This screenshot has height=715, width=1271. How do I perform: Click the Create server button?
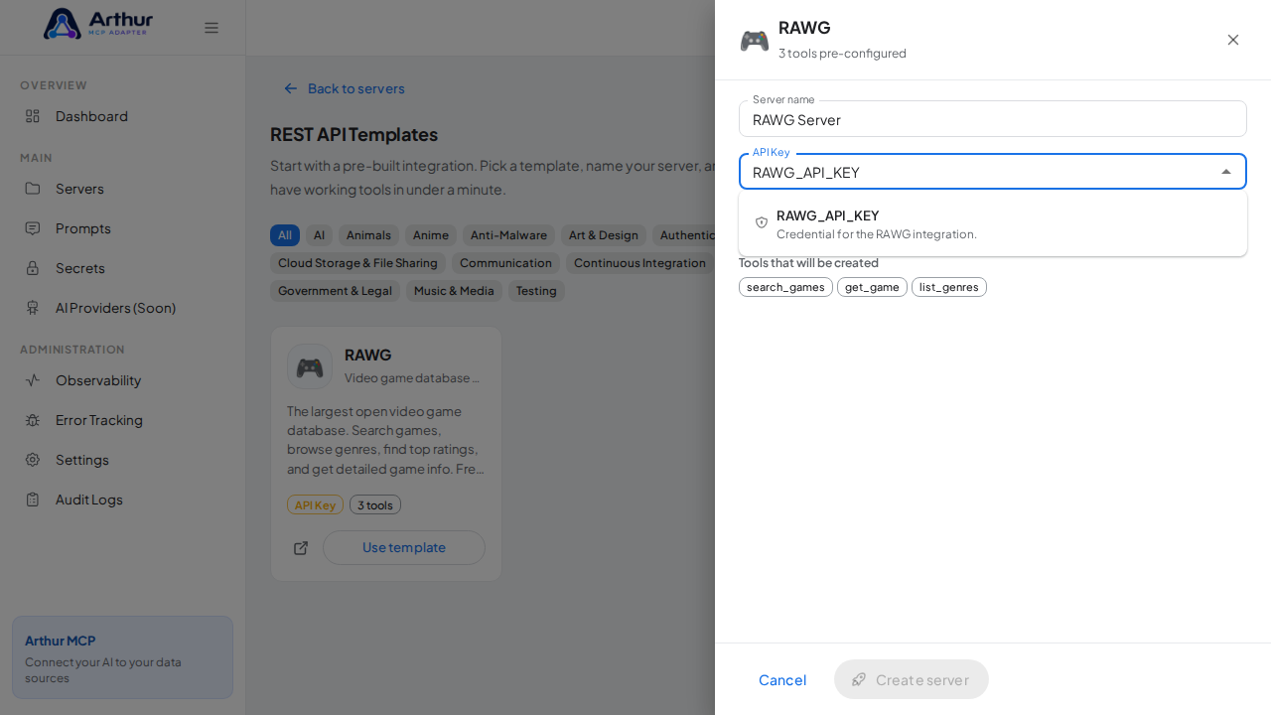912,679
